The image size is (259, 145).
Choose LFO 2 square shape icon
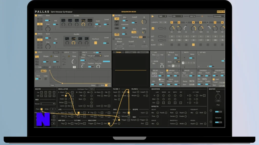coord(64,62)
